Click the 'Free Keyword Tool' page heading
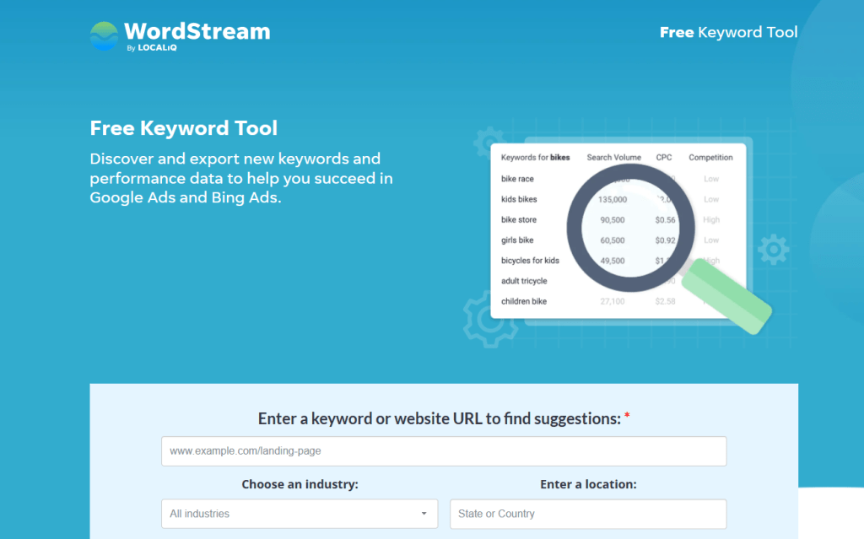The image size is (864, 539). pos(183,128)
